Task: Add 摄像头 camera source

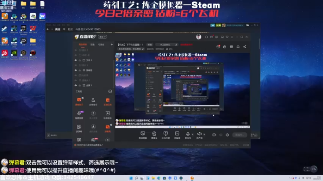Action: 154,135
